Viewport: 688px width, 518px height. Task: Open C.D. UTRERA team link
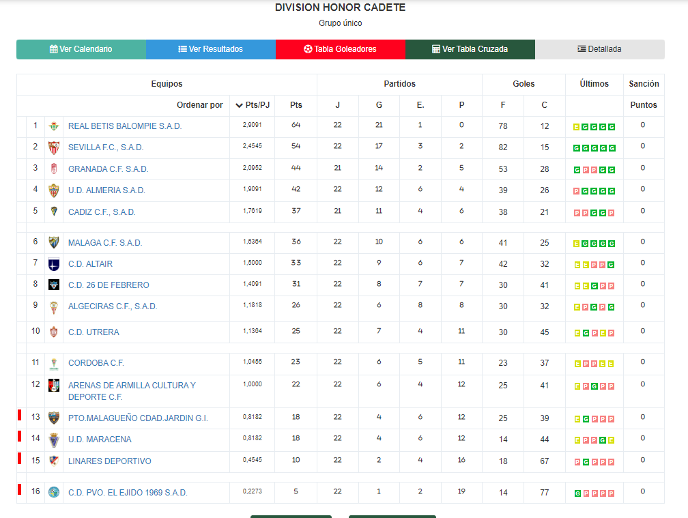click(94, 332)
